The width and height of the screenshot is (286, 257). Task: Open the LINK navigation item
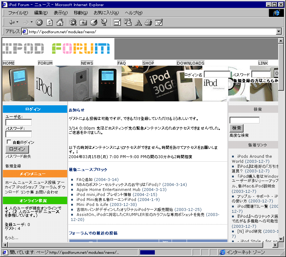point(263,63)
